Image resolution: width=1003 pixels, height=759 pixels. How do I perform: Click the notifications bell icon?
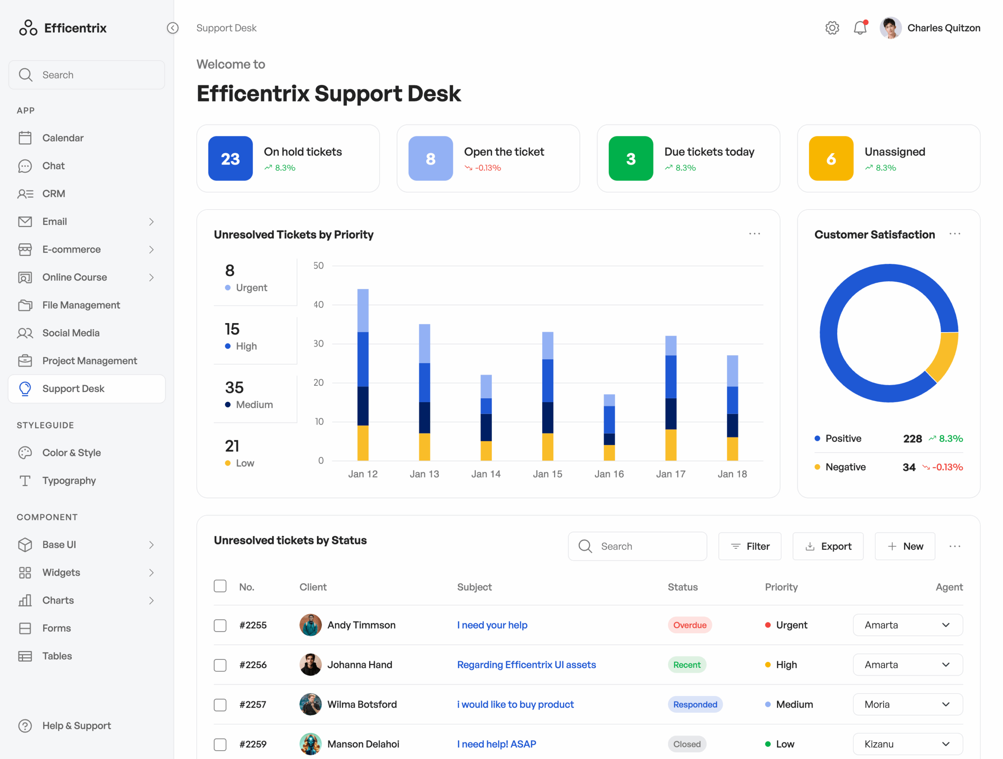[860, 28]
